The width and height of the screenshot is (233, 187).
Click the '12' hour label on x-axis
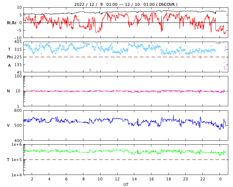click(x=117, y=179)
